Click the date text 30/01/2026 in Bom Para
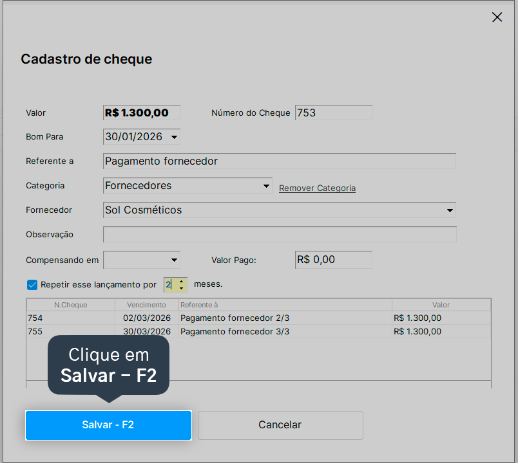 [x=134, y=137]
